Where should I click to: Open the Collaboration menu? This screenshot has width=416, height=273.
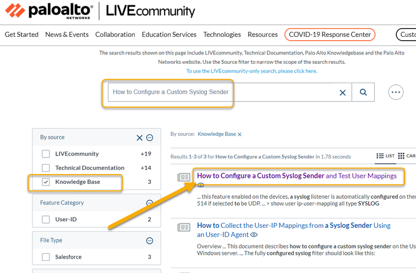pos(115,35)
